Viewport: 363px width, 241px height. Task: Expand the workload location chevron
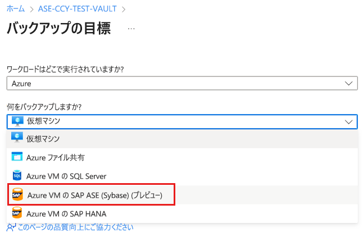(348, 83)
